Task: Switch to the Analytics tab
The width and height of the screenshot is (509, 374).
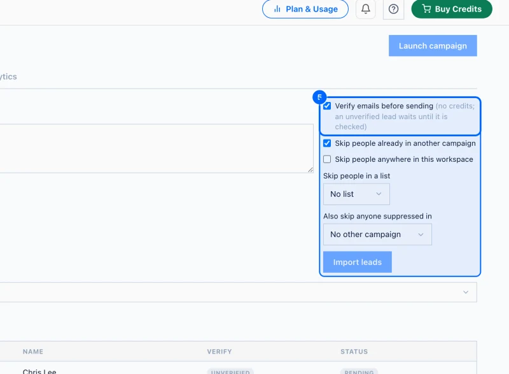Action: click(x=8, y=76)
